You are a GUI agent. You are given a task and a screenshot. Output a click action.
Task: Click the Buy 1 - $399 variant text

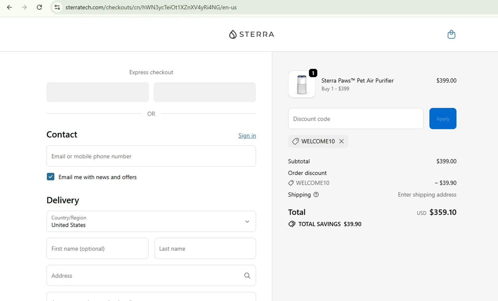tap(335, 89)
